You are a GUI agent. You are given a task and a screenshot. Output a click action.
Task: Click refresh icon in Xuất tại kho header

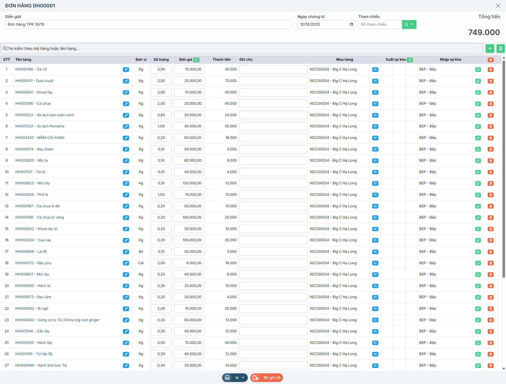tap(410, 60)
